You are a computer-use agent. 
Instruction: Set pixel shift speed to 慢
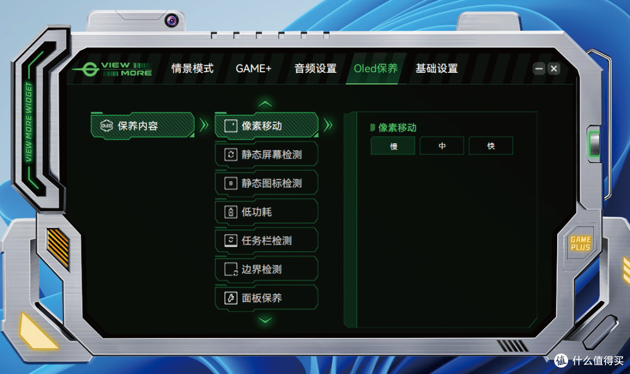point(393,146)
